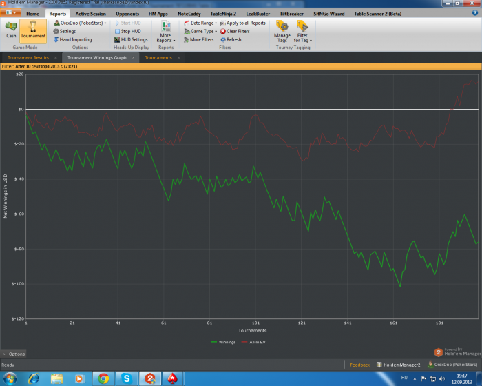
Task: Open the TableNinja 2 tab
Action: coord(223,14)
